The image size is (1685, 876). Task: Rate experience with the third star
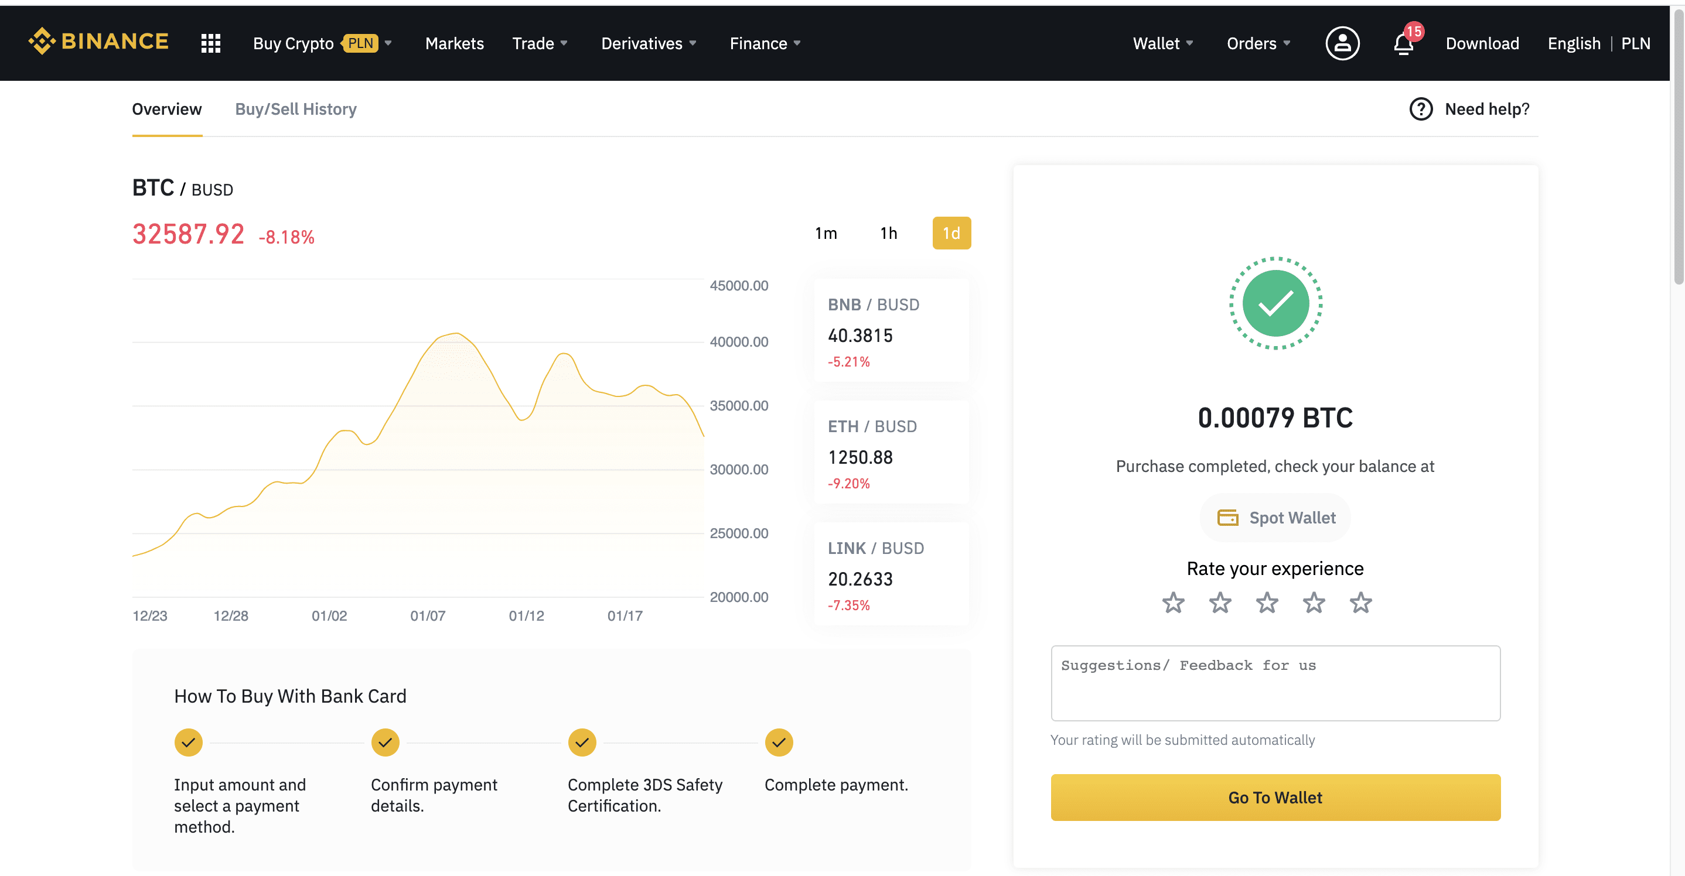[x=1267, y=602]
